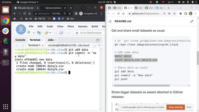Image resolution: width=199 pixels, height=112 pixels.
Task: Click horizontal scrollbar of code block
Action: pyautogui.click(x=142, y=86)
